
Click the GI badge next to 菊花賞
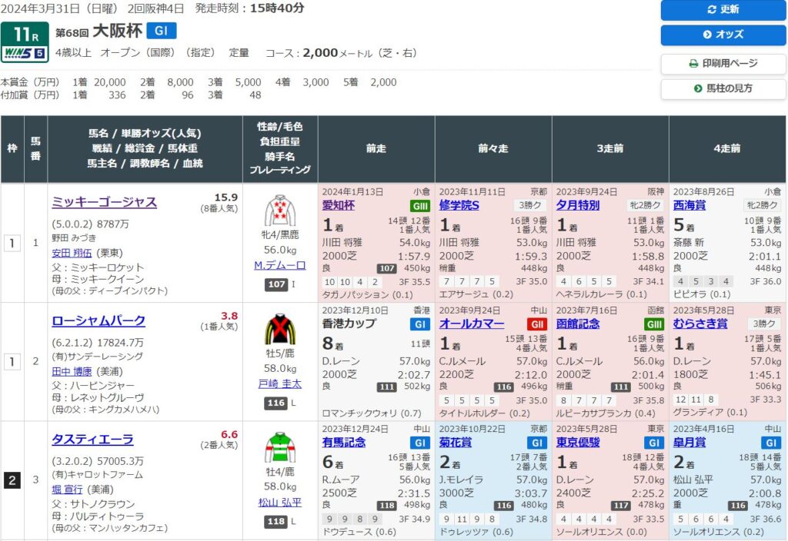pos(537,443)
